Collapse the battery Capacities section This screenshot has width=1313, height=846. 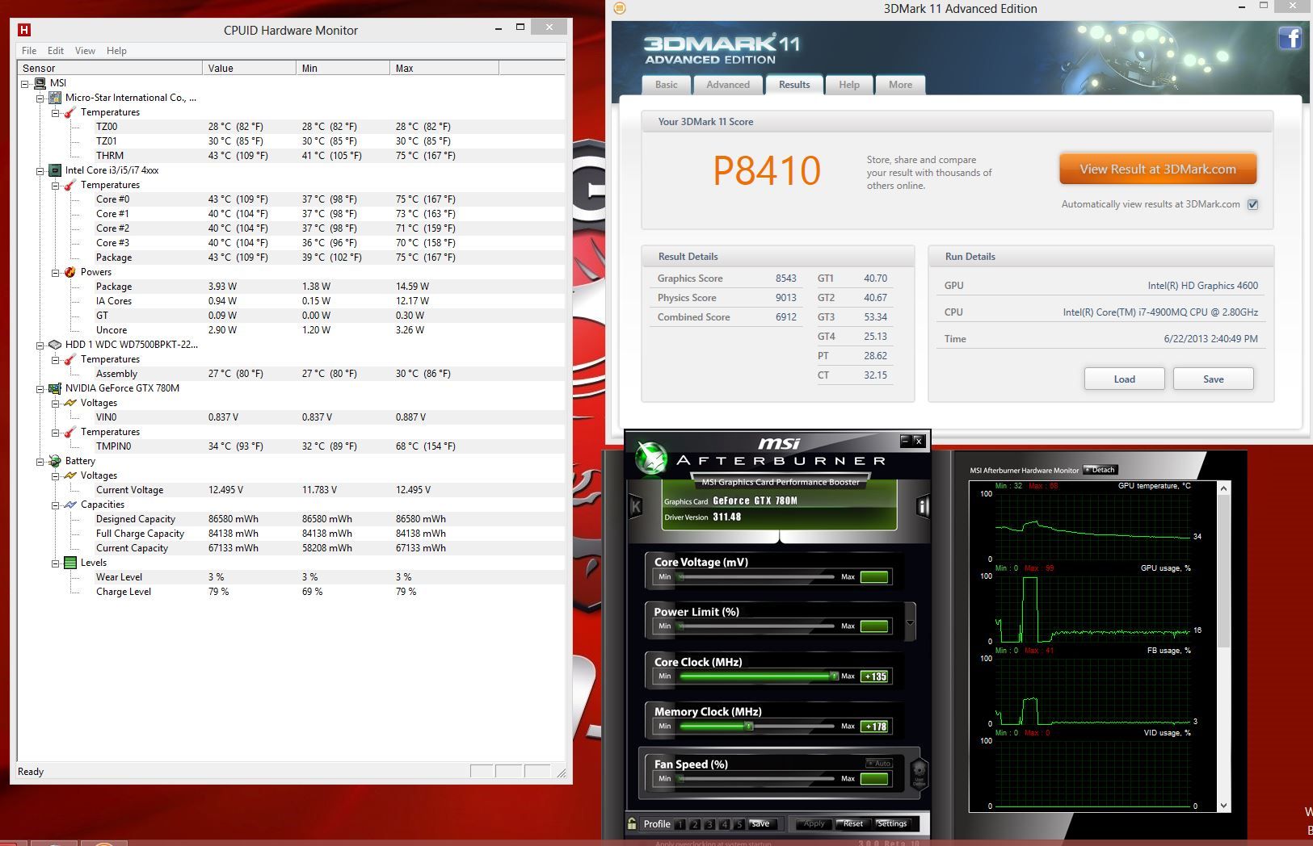pyautogui.click(x=56, y=505)
